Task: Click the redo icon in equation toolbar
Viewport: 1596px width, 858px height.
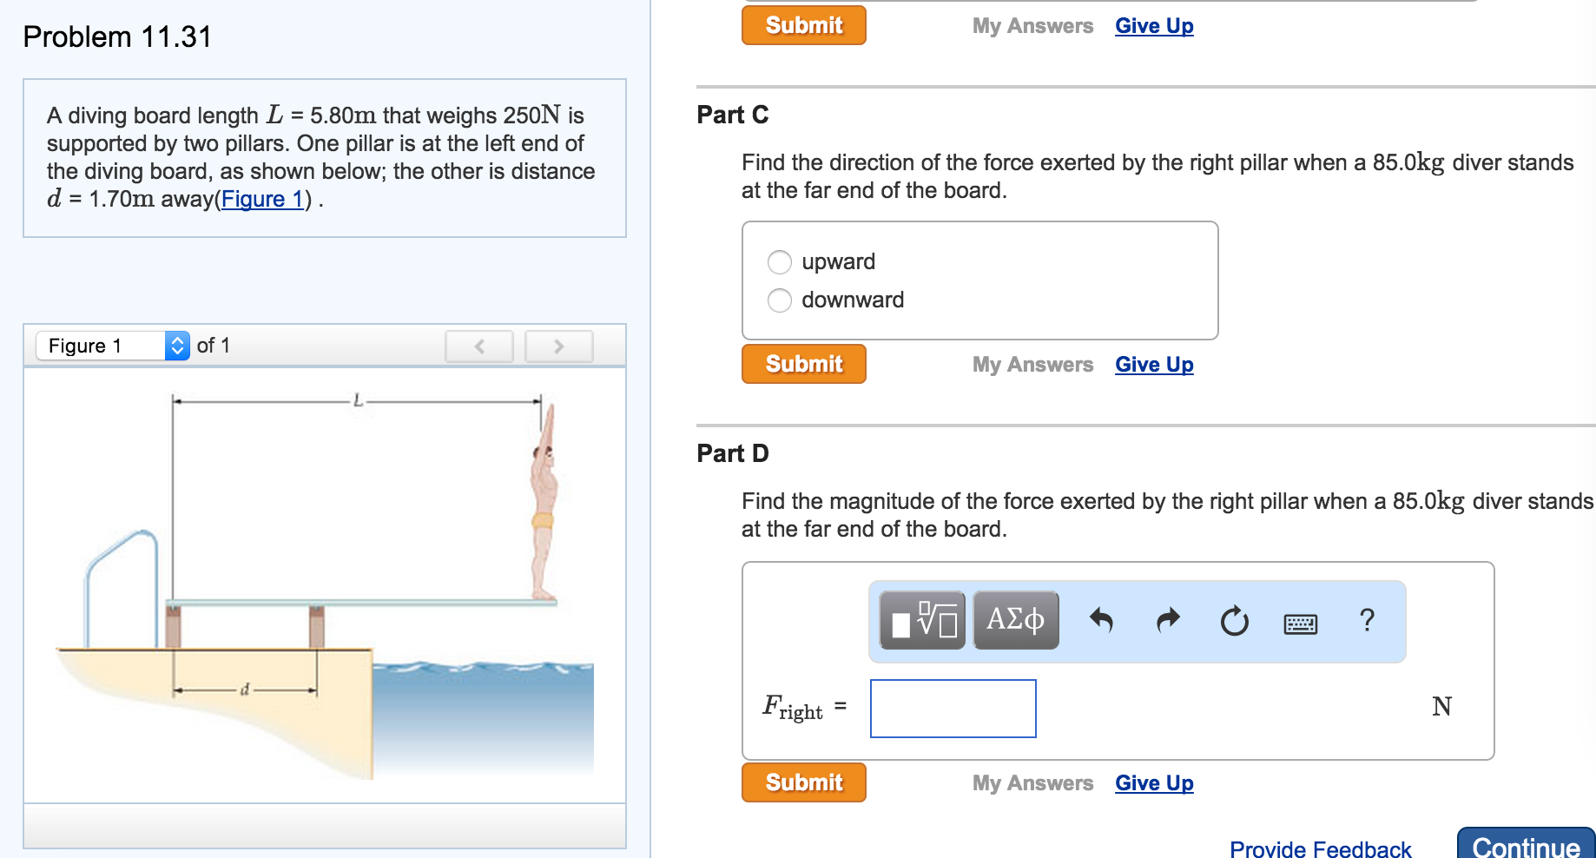Action: (1167, 620)
